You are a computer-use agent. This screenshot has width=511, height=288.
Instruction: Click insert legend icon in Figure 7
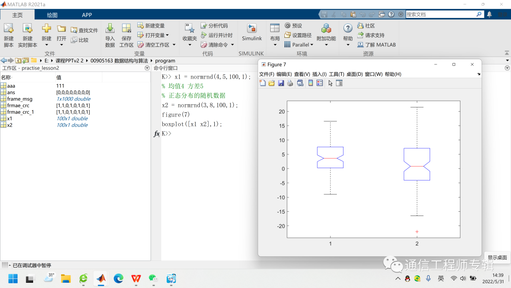tap(320, 83)
